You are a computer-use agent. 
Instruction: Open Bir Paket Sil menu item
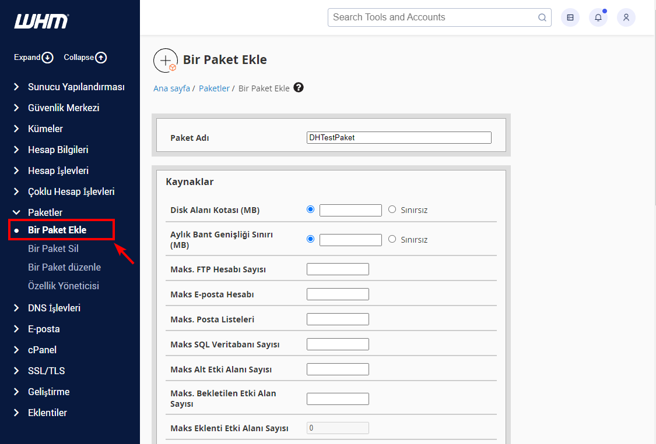pos(53,248)
